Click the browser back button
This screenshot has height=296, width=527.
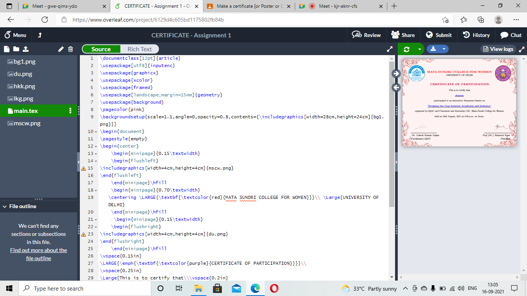coord(11,20)
